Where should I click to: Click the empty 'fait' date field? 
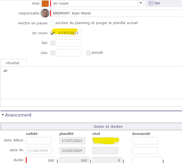coord(68,43)
